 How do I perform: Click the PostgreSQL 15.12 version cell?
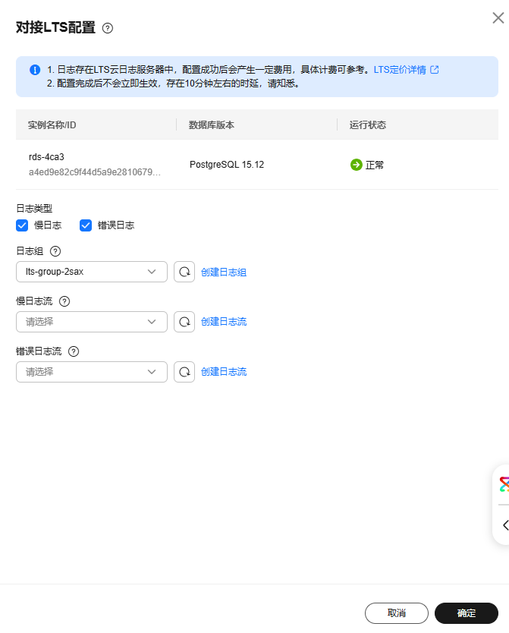coord(227,165)
